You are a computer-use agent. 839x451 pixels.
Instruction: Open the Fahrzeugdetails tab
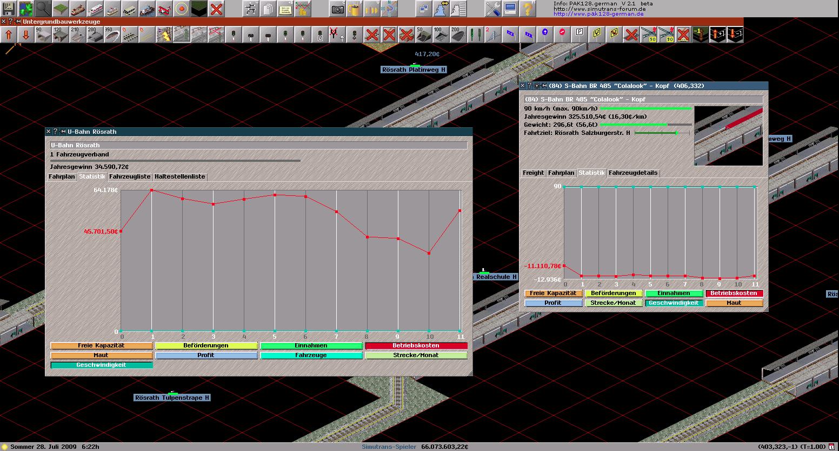(633, 173)
